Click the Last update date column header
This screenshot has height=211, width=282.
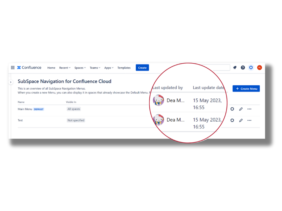click(209, 88)
